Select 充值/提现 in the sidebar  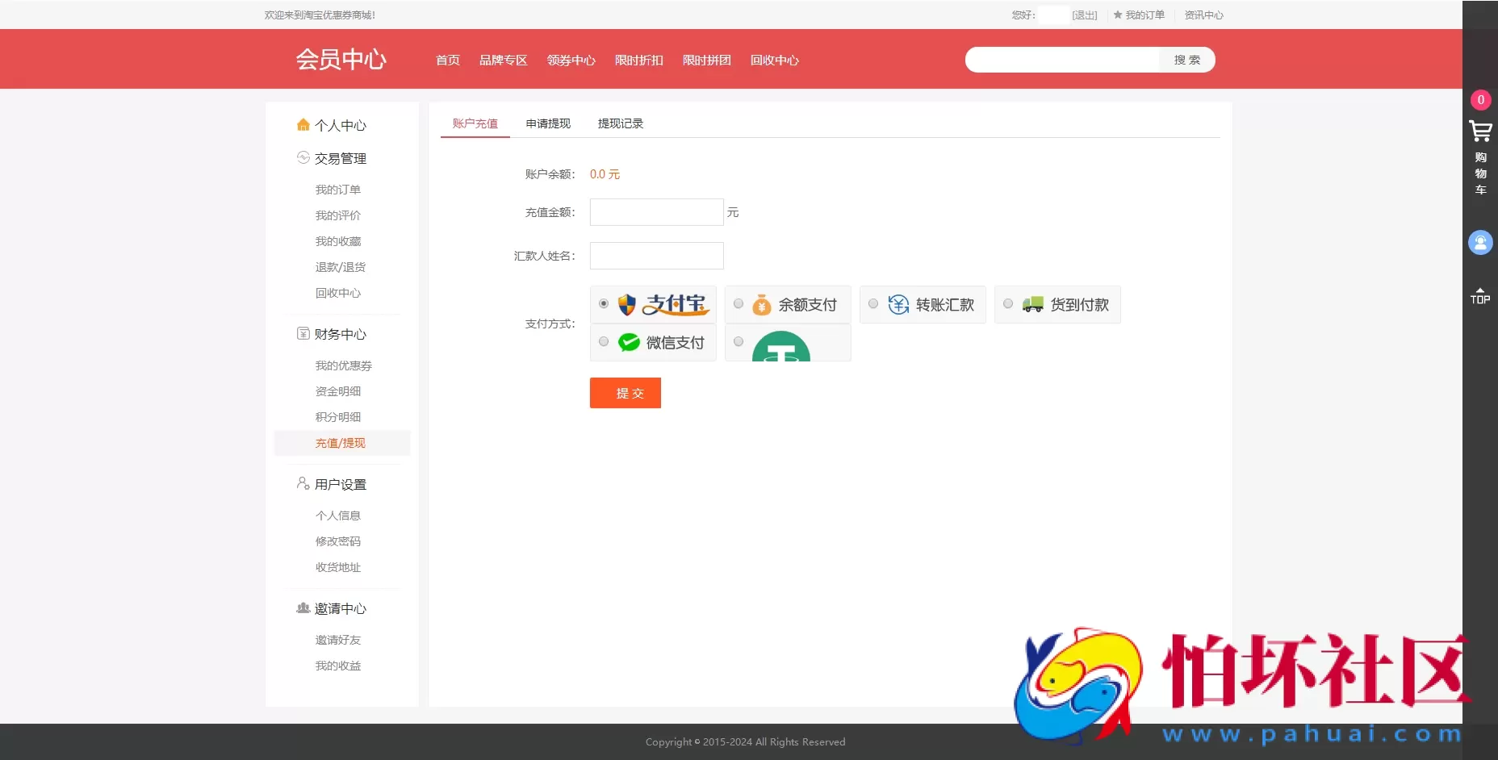point(340,443)
